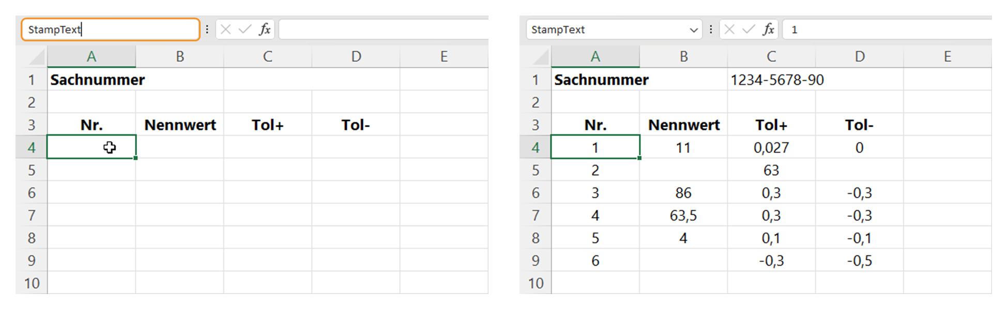This screenshot has height=309, width=1007.
Task: Select column B header in left sheet
Action: point(180,57)
